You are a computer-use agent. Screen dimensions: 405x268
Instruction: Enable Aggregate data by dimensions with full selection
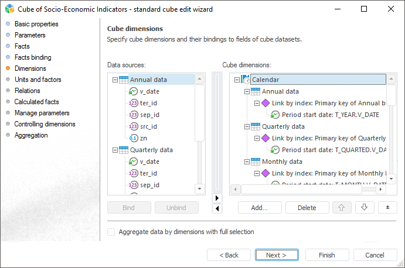(x=111, y=232)
